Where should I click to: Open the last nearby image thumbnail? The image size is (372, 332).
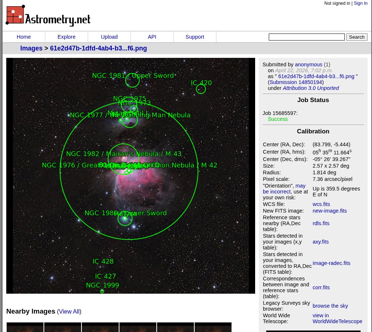click(x=213, y=327)
